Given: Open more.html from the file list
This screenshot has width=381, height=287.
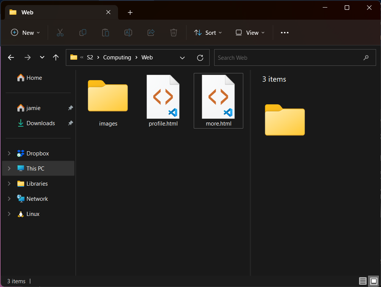Looking at the screenshot, I should (218, 101).
